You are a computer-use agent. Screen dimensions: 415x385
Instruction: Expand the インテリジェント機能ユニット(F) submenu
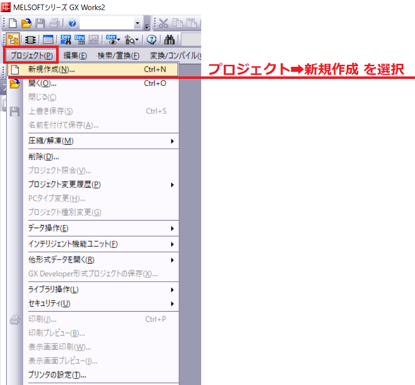(93, 244)
